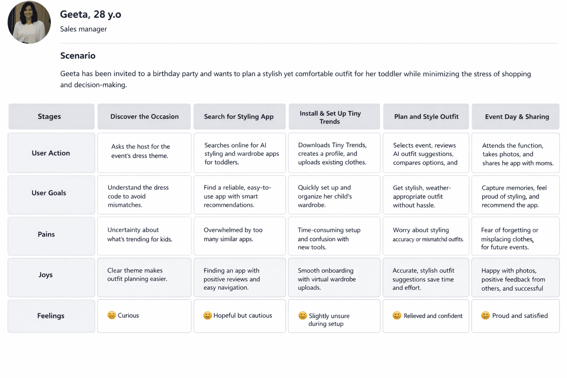Click Geeta's profile photo
This screenshot has height=378, width=567.
click(x=29, y=23)
